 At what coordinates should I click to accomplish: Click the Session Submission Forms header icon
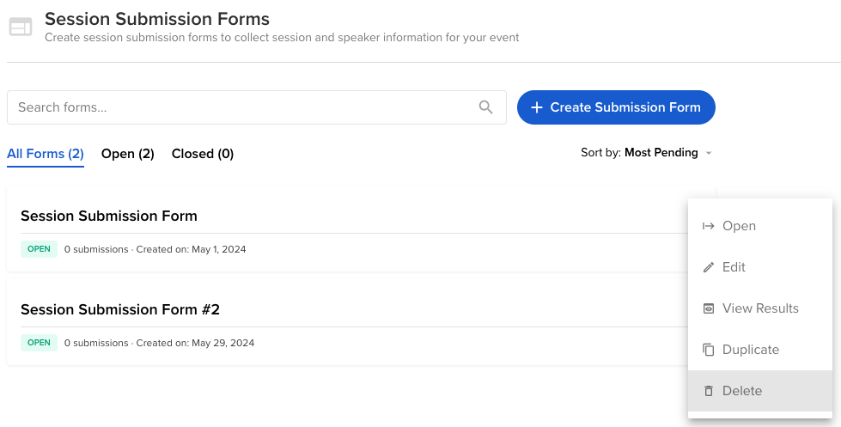click(21, 27)
